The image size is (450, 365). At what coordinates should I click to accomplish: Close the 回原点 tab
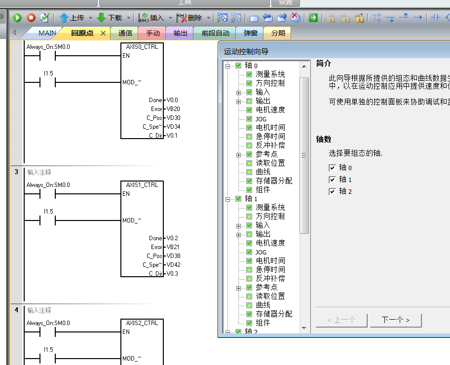click(103, 34)
